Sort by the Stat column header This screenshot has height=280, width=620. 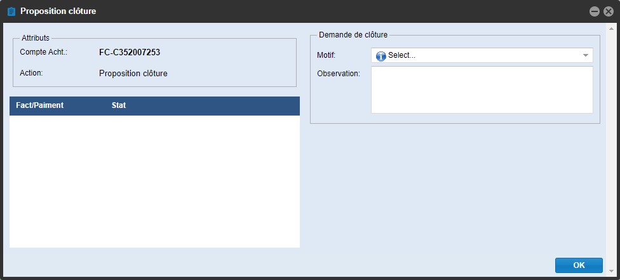(x=119, y=105)
